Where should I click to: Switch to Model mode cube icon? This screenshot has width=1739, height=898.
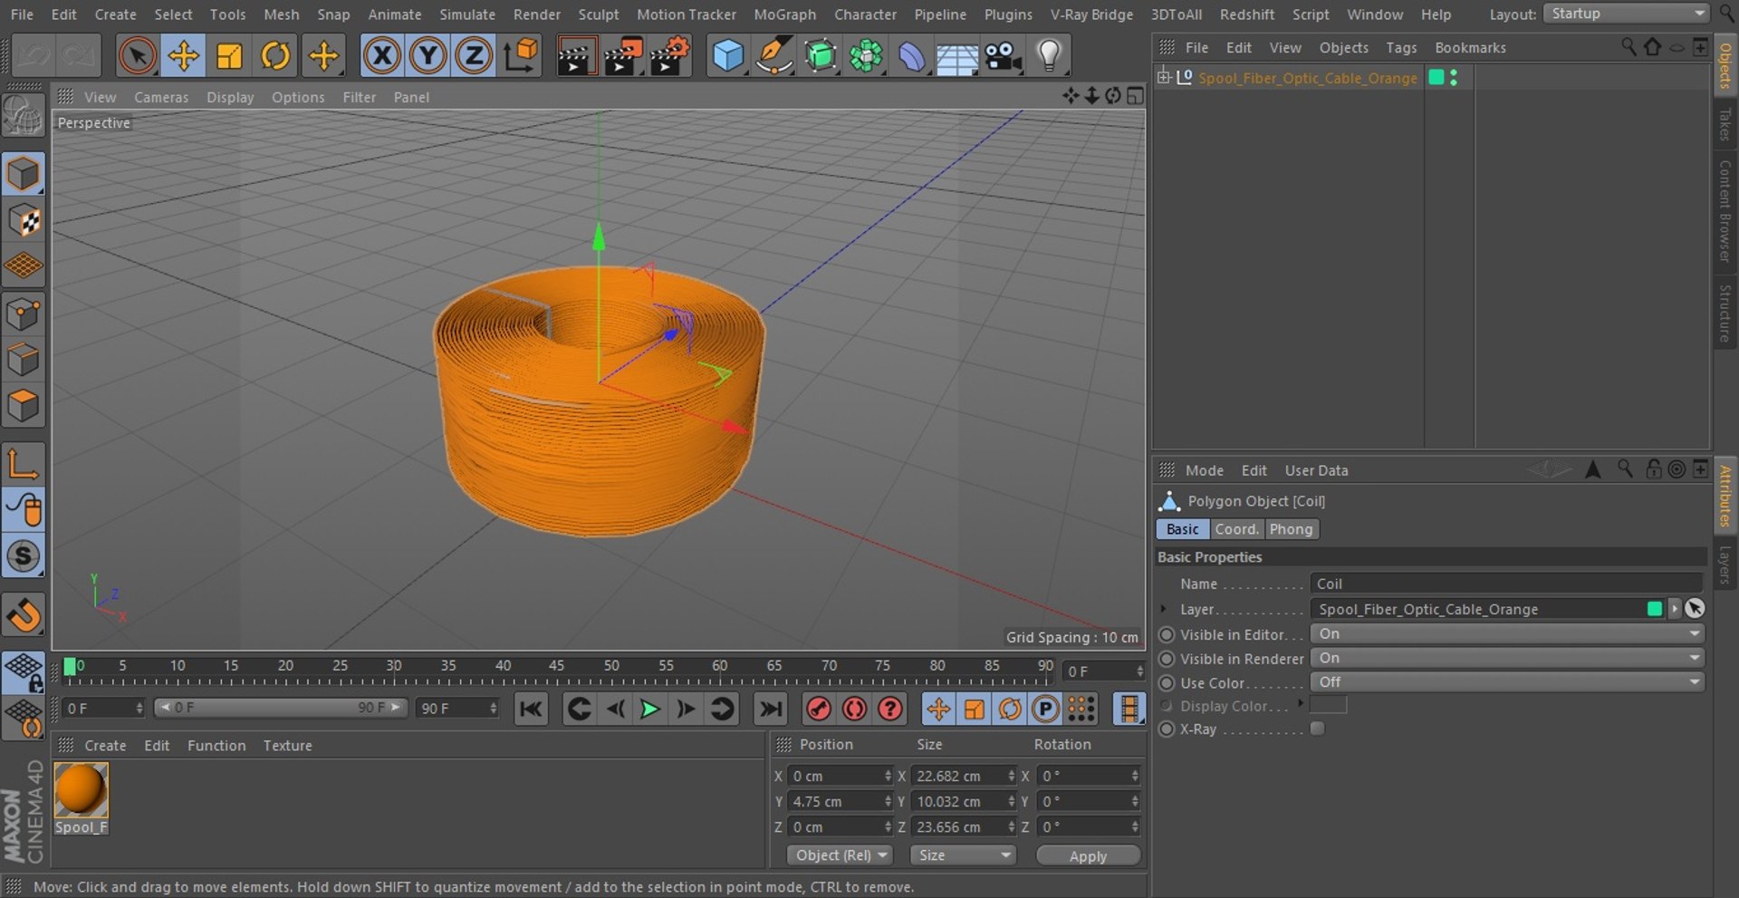[24, 173]
